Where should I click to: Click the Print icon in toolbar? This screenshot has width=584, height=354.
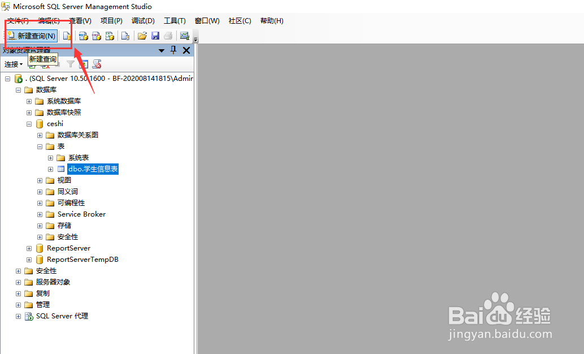point(168,36)
